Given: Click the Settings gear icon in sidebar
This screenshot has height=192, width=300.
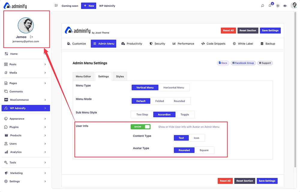Looking at the screenshot, I should click(x=6, y=181).
